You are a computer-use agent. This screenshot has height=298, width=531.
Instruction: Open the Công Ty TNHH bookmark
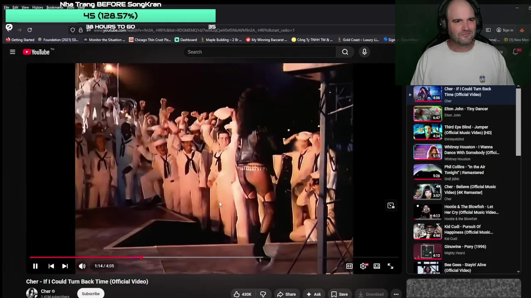coord(312,40)
